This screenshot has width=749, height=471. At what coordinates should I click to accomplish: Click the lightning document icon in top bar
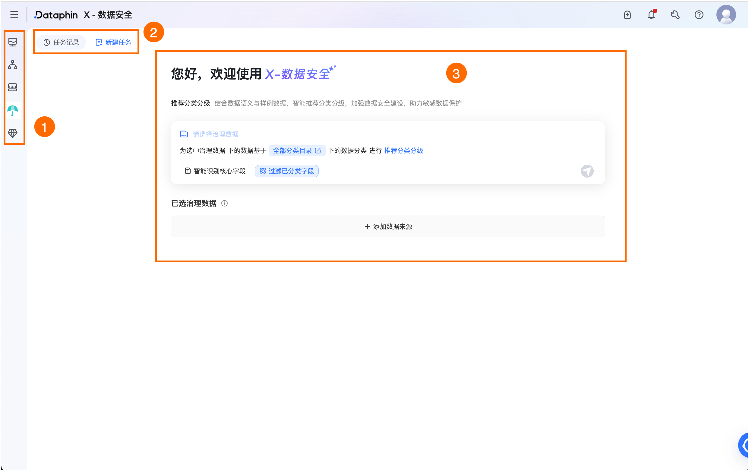click(627, 14)
